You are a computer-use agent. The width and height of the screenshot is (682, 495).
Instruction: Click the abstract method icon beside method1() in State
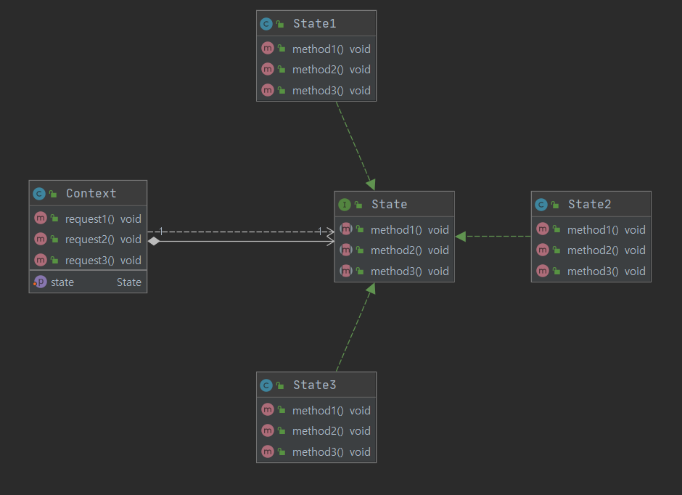pos(345,229)
